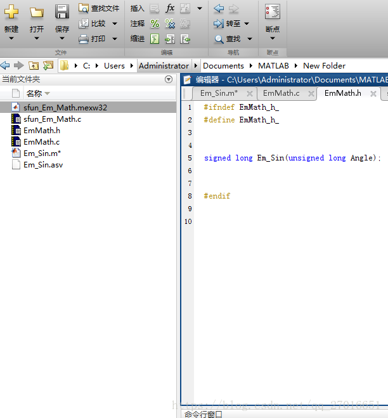Click line number 5 in editor gutter
The image size is (388, 418).
[x=190, y=158]
